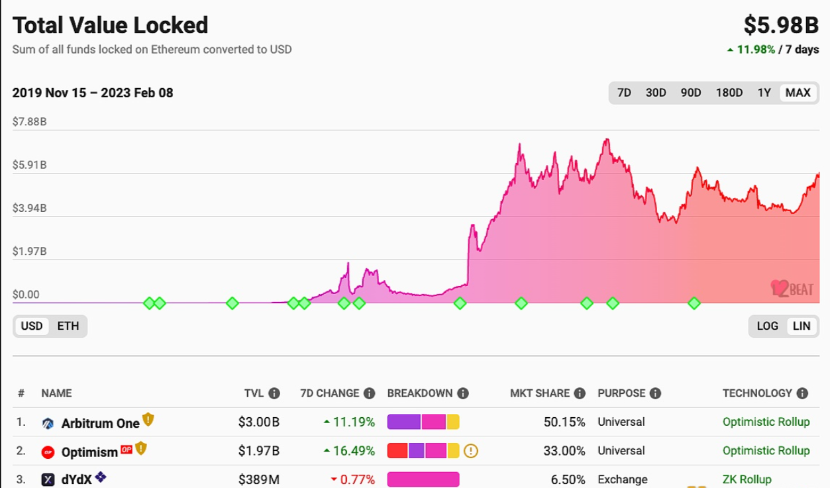Click the Arbitrum One logo icon
This screenshot has width=830, height=488.
click(x=48, y=421)
